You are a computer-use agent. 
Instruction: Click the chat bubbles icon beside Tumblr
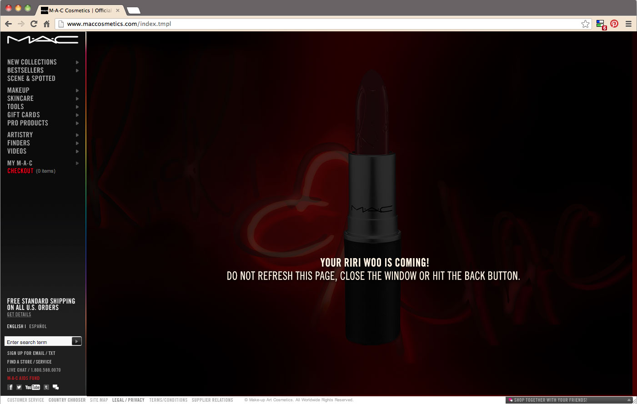[55, 387]
